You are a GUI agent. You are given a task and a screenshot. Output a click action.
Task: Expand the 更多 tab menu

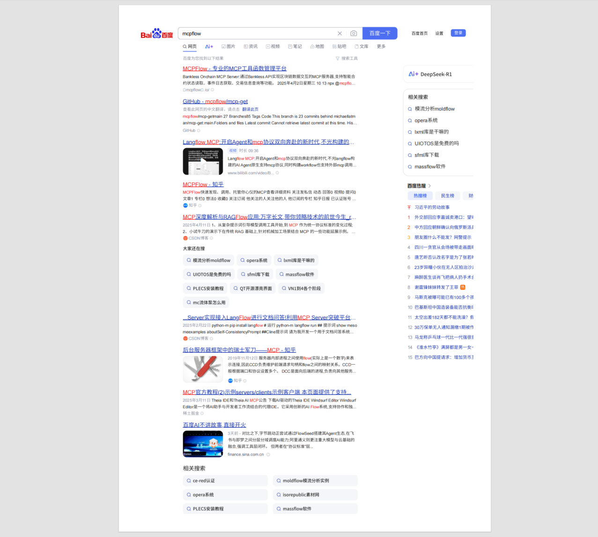381,46
